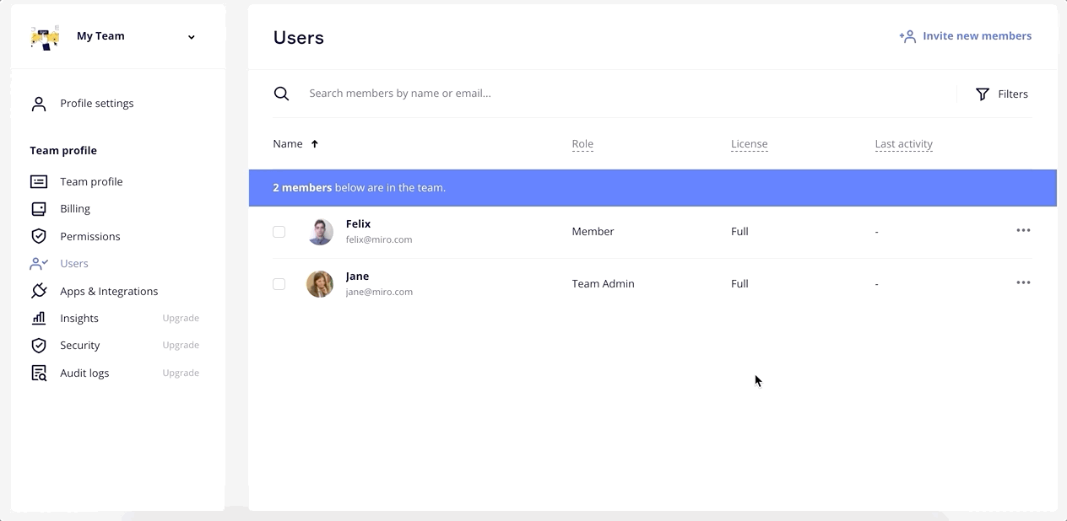Tick Jane's row checkbox
Screen dimensions: 1067x521
point(279,284)
